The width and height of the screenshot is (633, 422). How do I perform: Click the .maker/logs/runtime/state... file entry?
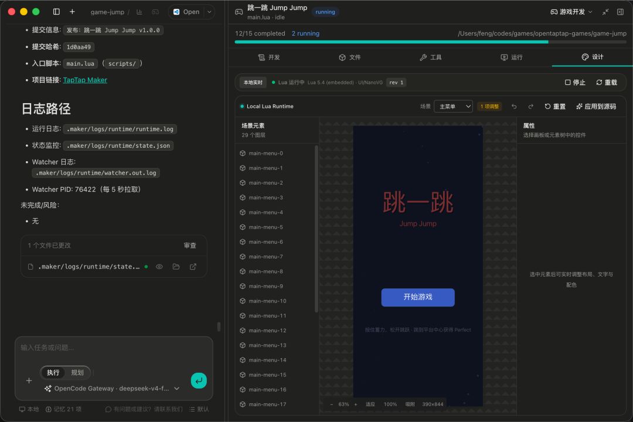pyautogui.click(x=89, y=267)
